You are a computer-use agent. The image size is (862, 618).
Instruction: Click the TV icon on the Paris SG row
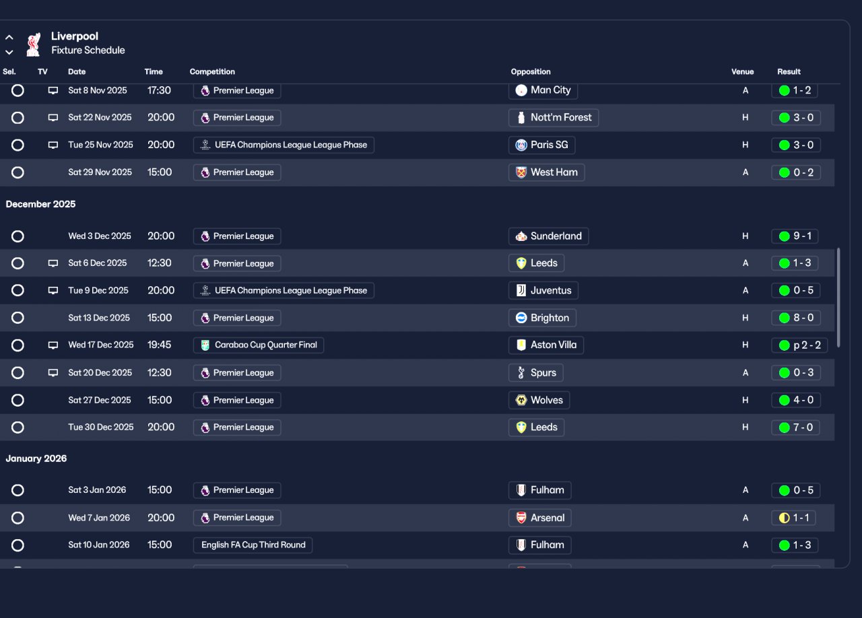[53, 145]
